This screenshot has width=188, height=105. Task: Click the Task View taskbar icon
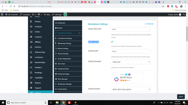tap(51, 102)
